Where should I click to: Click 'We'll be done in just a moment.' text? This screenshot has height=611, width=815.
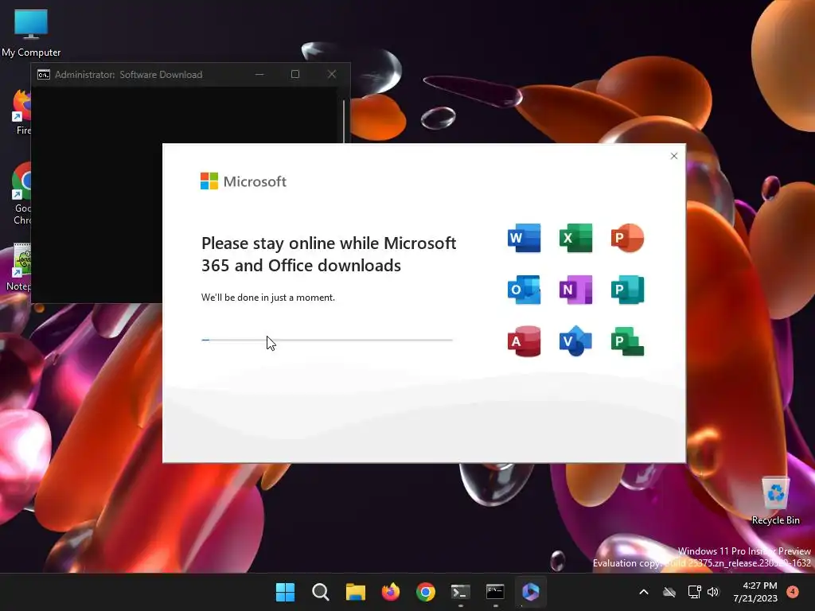(268, 298)
